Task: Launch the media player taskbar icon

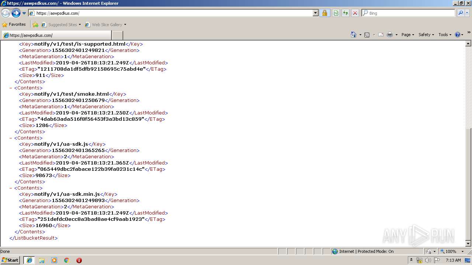Action: (x=54, y=260)
